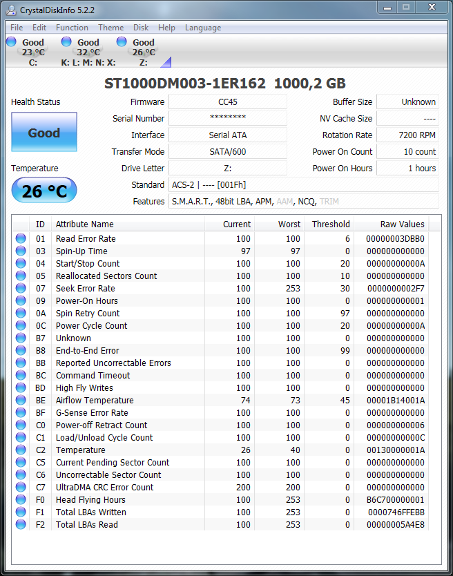Select the Total LBAs Read row

(220, 525)
